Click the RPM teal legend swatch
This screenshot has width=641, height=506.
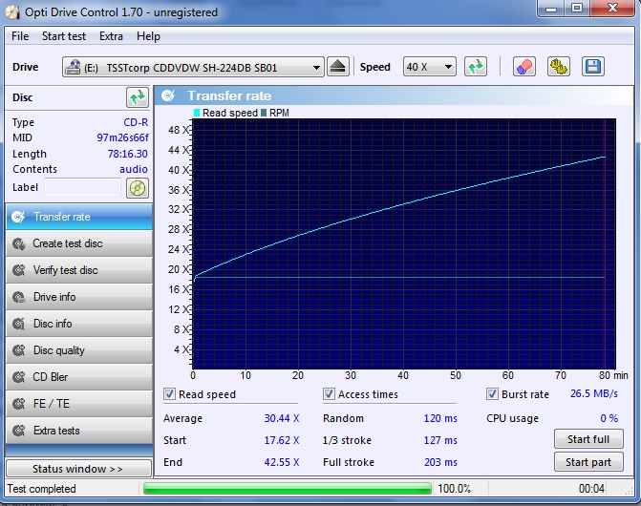(264, 113)
